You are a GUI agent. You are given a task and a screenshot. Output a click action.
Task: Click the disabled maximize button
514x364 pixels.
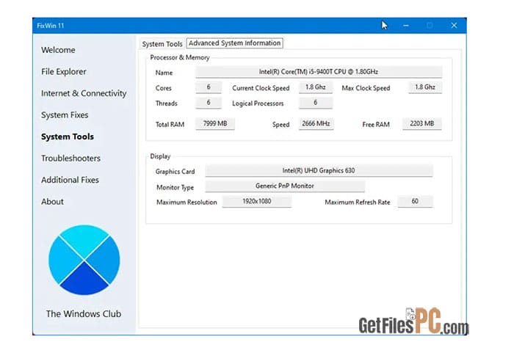[x=430, y=25]
